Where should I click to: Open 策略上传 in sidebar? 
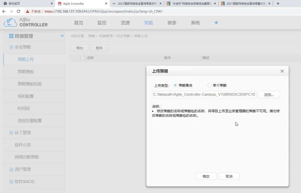tap(26, 59)
